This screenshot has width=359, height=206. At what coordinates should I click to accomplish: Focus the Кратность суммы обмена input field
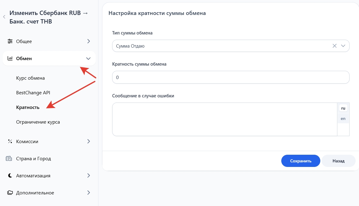(x=230, y=78)
